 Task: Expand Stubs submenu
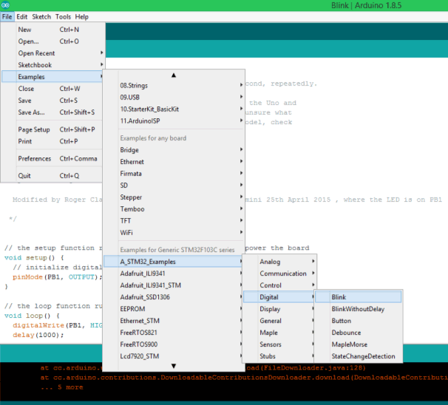(x=279, y=356)
